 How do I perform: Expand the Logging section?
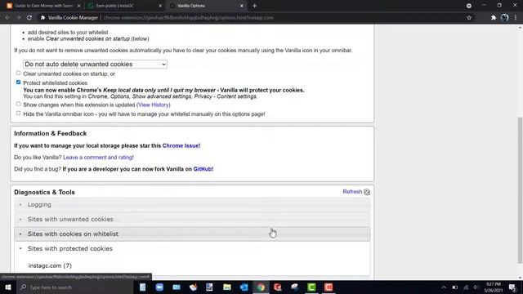click(x=192, y=205)
